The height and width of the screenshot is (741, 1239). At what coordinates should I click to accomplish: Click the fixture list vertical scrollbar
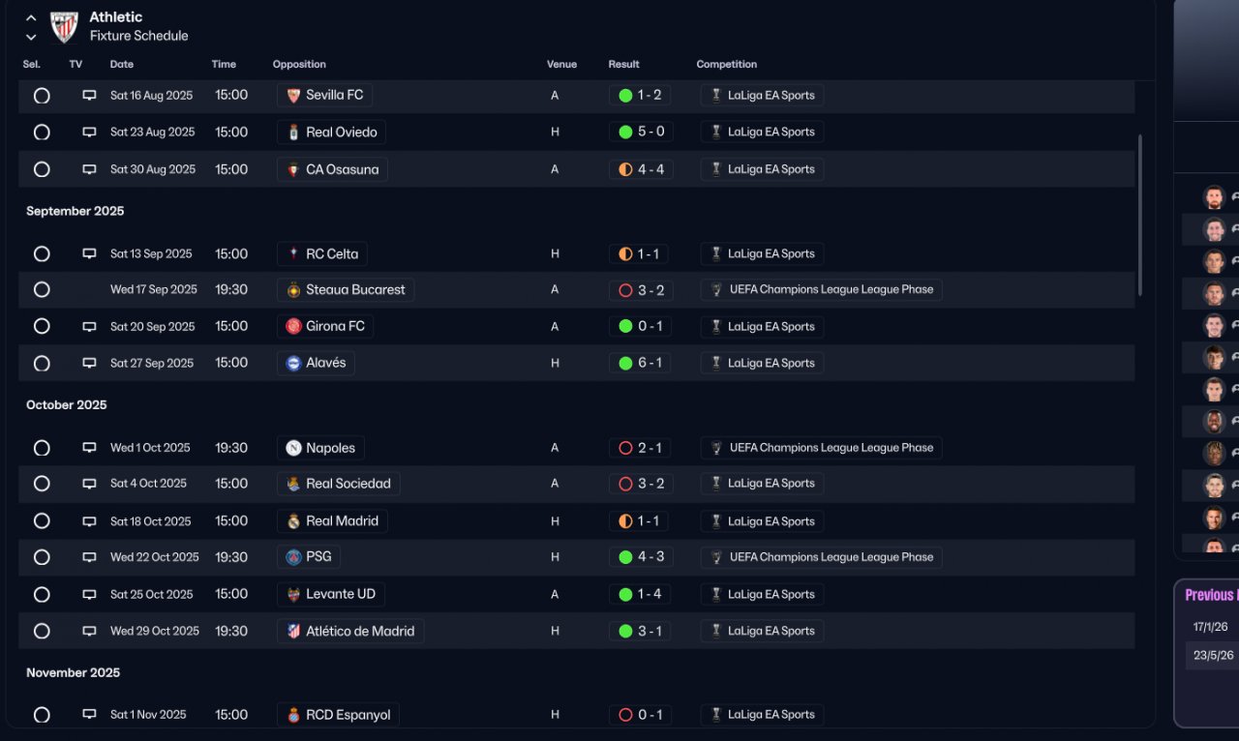point(1140,213)
